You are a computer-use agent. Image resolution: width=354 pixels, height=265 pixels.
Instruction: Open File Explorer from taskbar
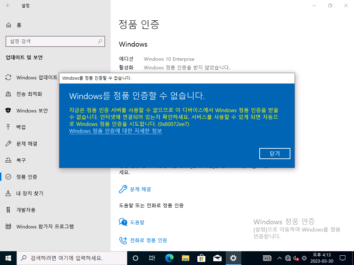(x=185, y=258)
